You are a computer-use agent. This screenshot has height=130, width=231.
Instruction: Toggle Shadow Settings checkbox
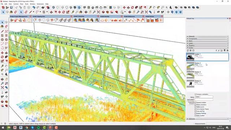click(196, 113)
